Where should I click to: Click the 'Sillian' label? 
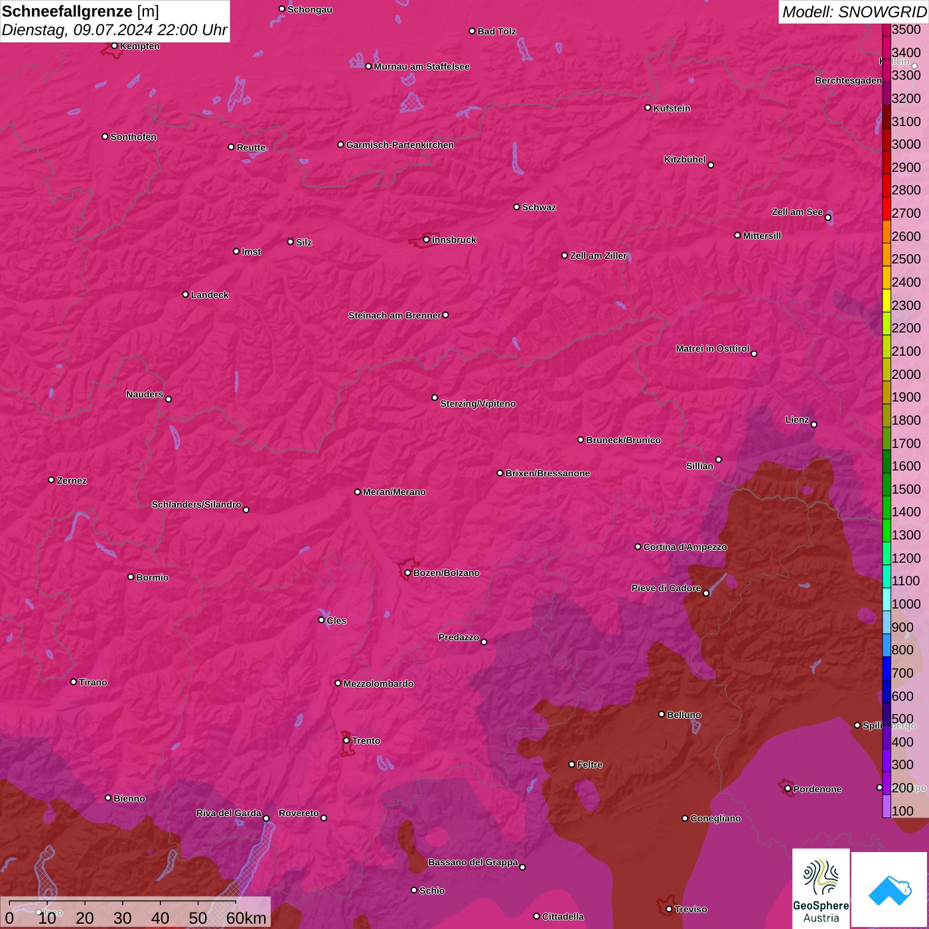699,466
